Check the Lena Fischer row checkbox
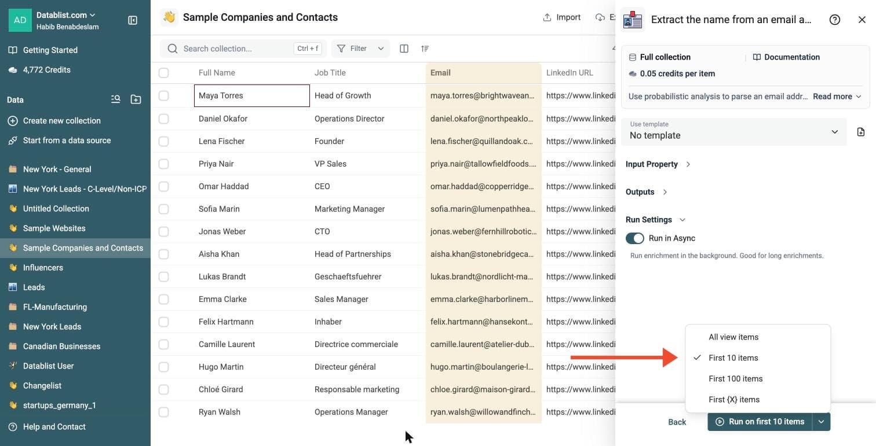This screenshot has width=876, height=446. 164,141
